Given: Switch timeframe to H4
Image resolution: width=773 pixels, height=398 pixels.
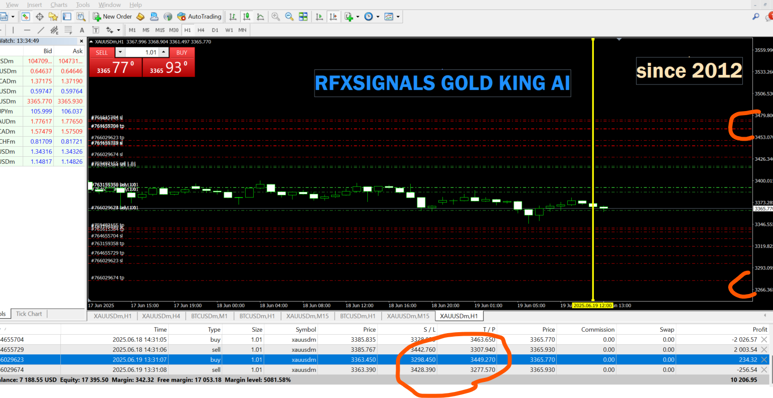Looking at the screenshot, I should point(201,30).
